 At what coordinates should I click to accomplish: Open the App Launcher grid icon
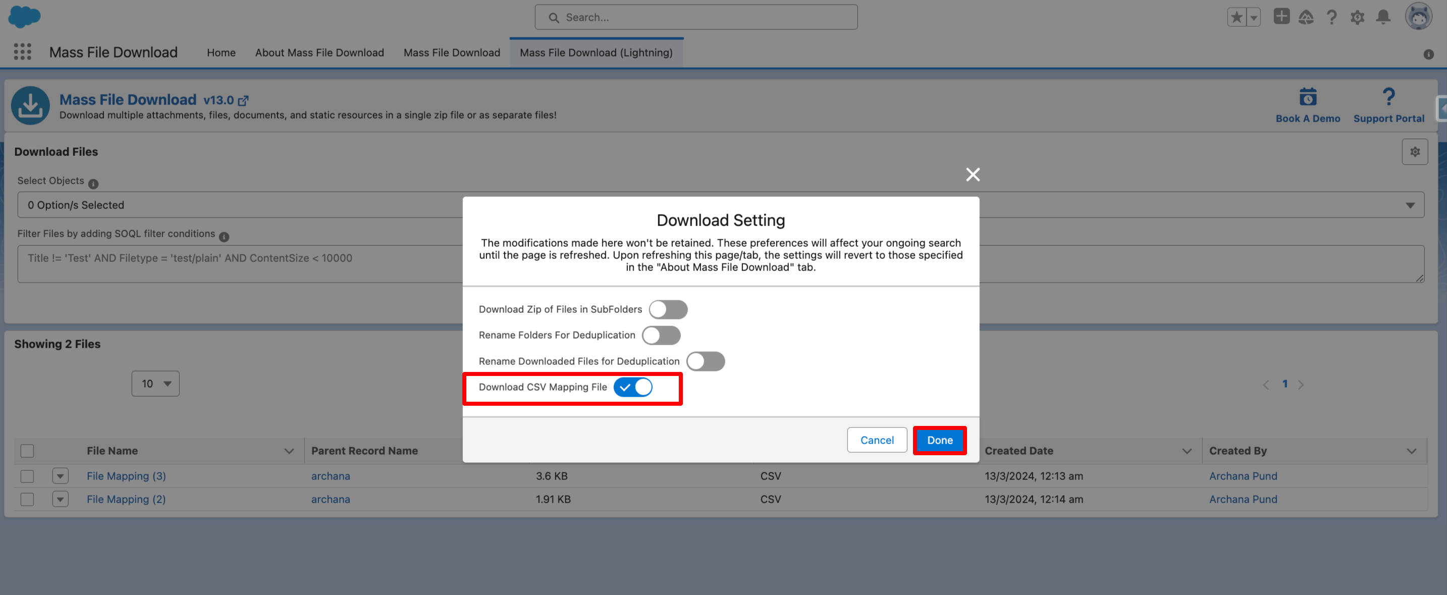coord(23,52)
